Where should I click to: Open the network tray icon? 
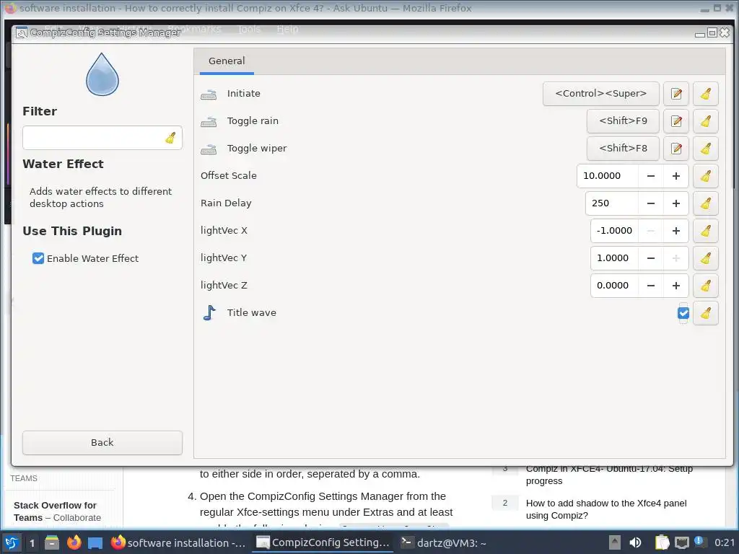click(x=681, y=542)
